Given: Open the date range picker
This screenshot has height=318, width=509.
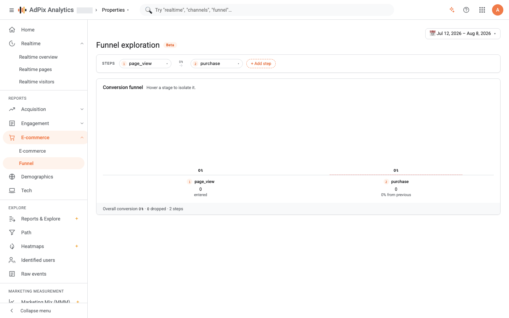Looking at the screenshot, I should [x=463, y=34].
